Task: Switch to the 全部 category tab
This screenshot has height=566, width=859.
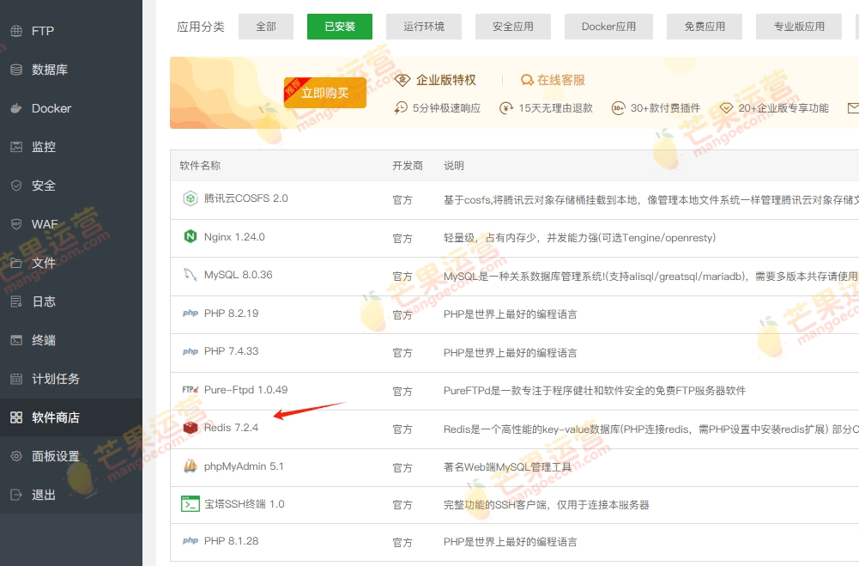Action: pyautogui.click(x=266, y=27)
